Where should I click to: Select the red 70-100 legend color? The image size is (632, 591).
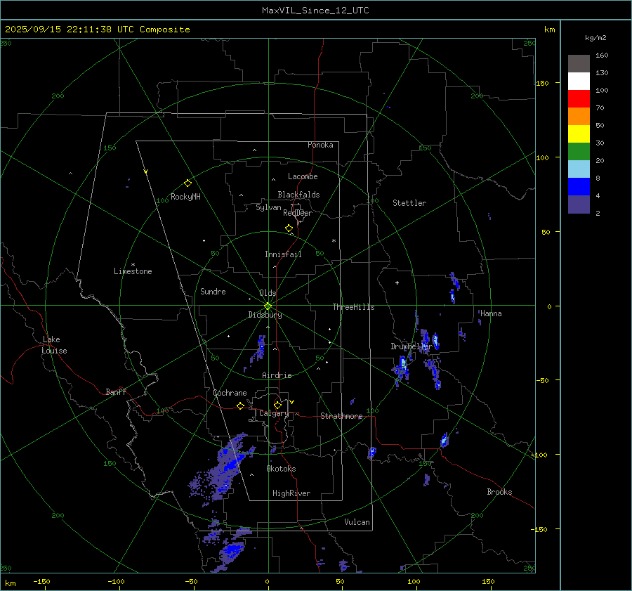pos(579,99)
